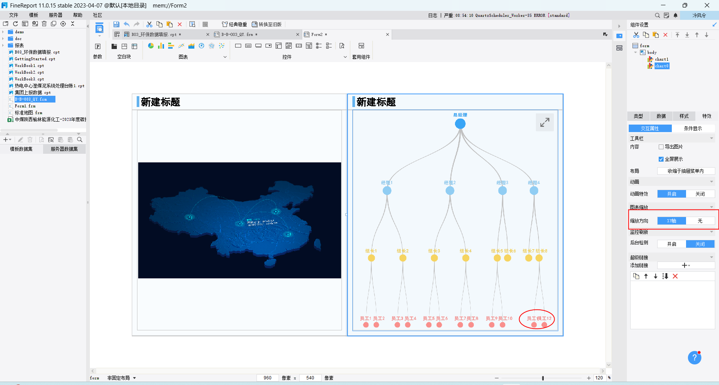Open the 帮助 menu
Screen dimensions: 719x385
pos(78,15)
